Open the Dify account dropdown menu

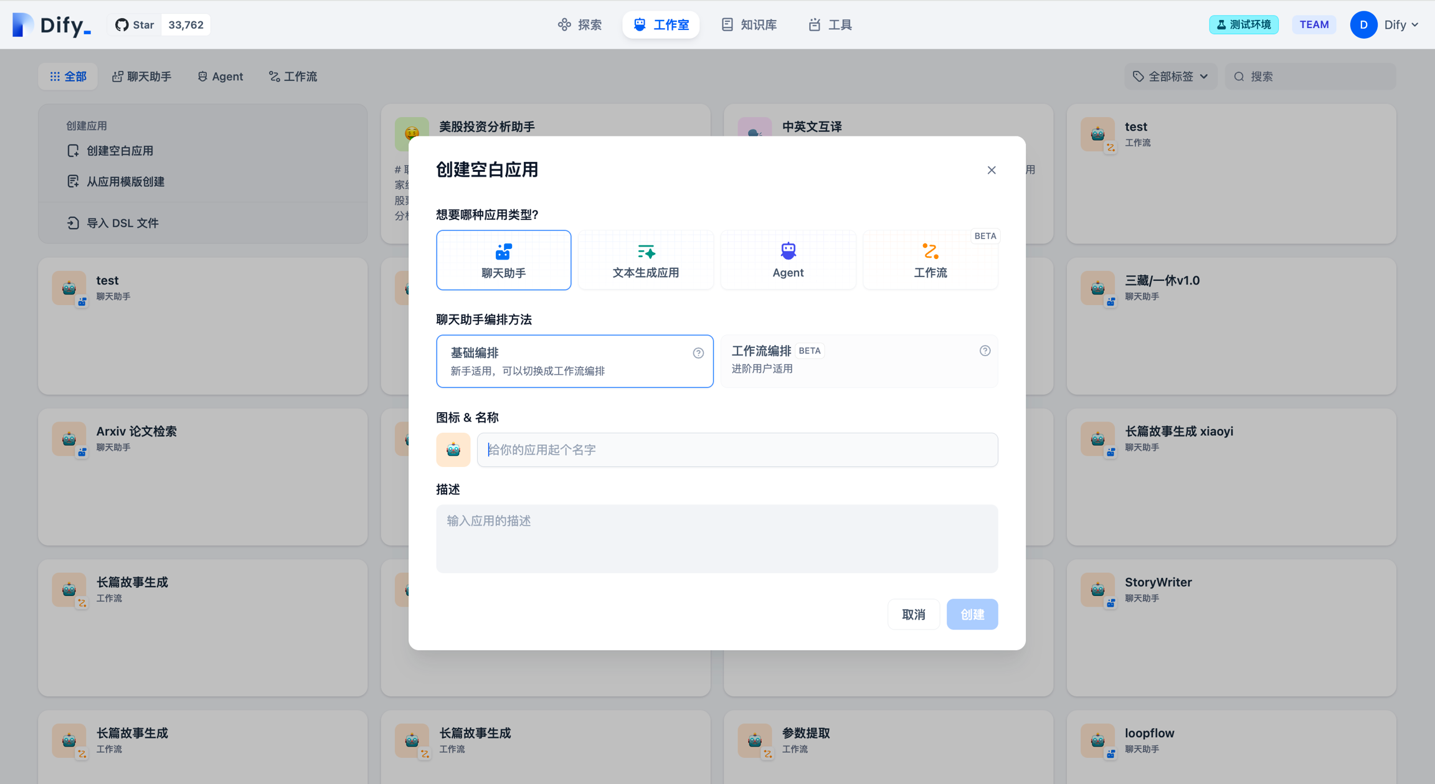(1401, 25)
